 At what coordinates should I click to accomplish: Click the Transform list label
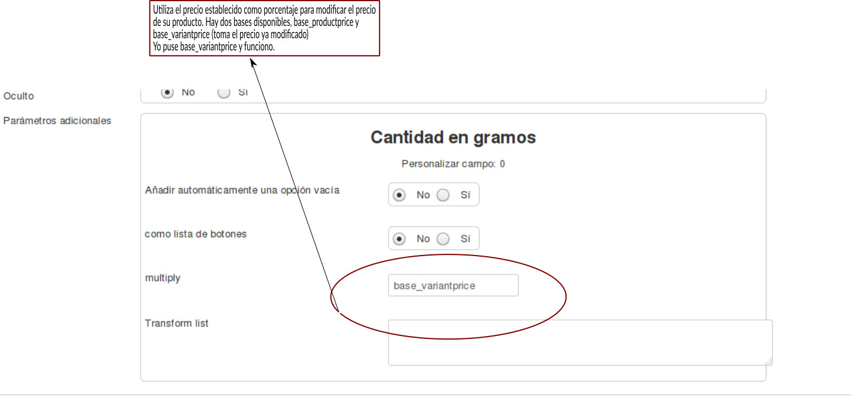177,324
